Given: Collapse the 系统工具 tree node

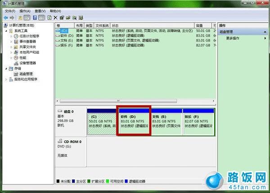Looking at the screenshot, I should pos(6,31).
